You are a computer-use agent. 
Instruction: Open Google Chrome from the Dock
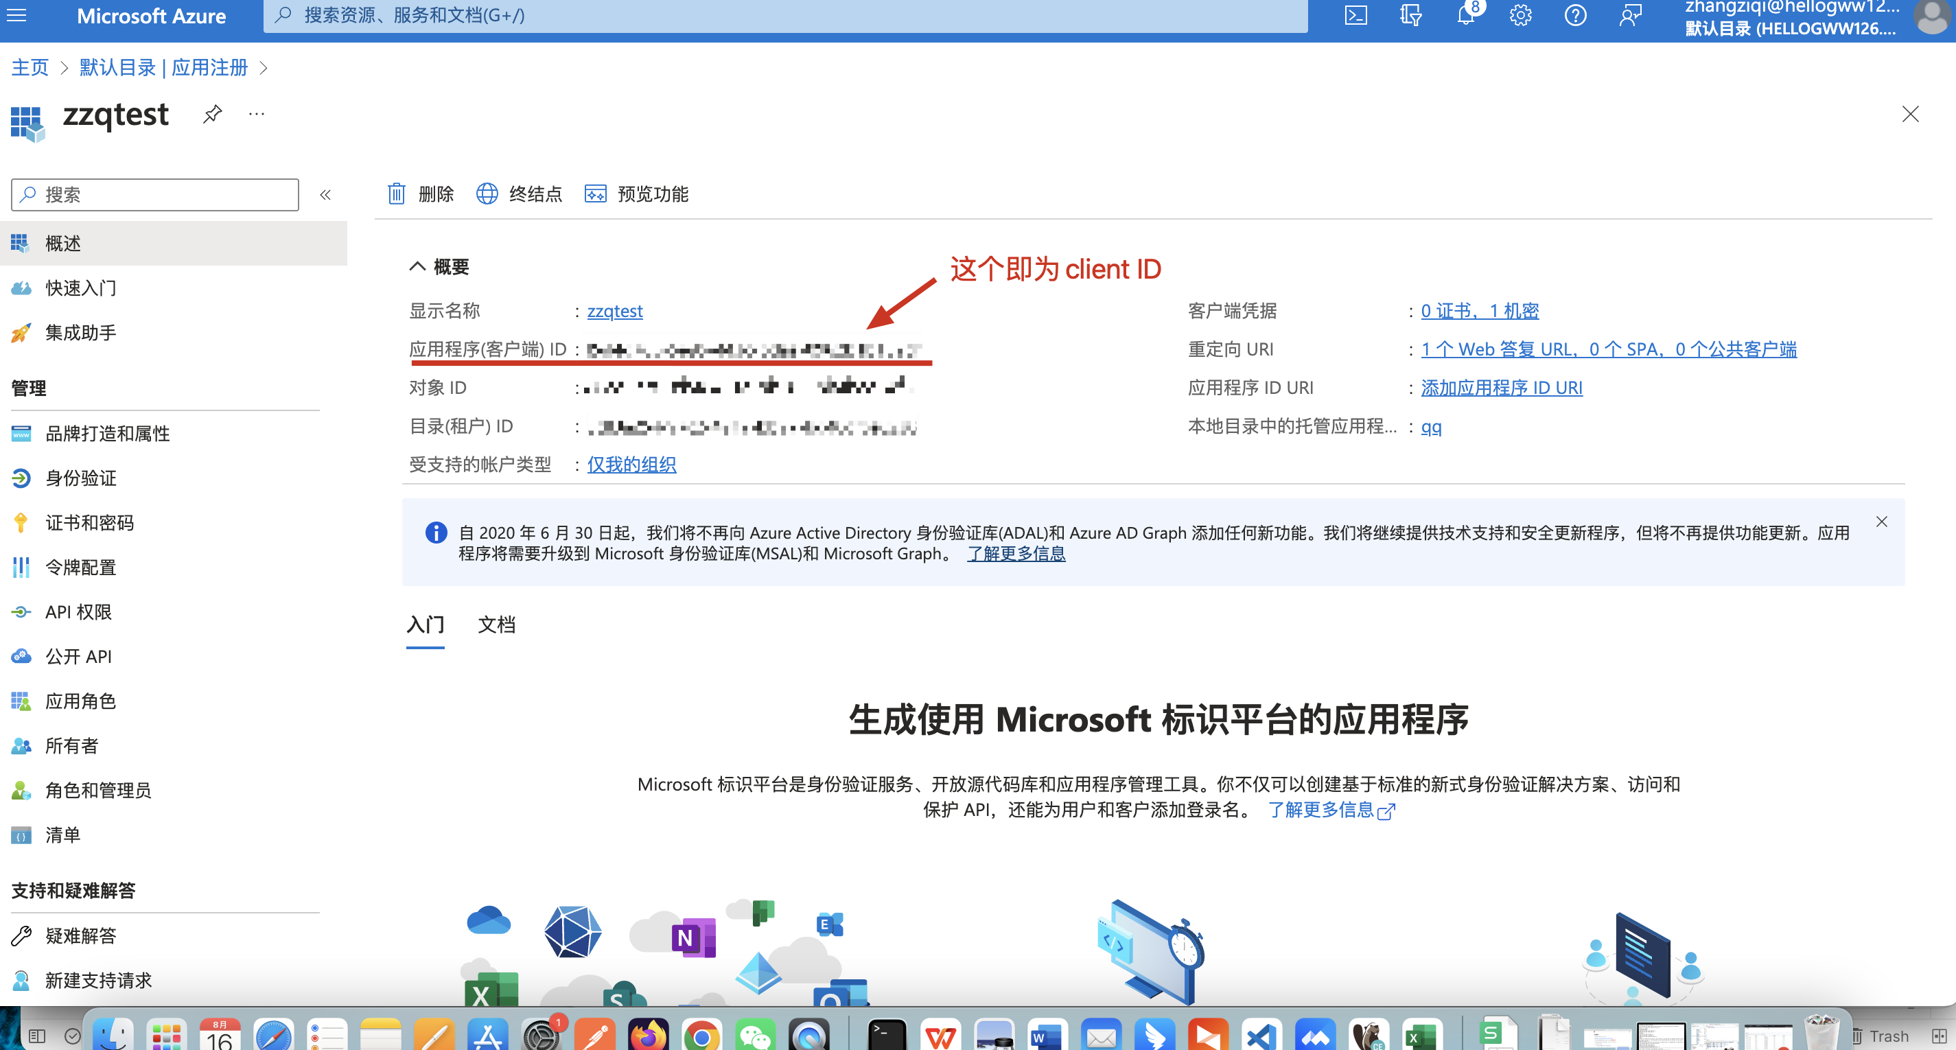pyautogui.click(x=701, y=1034)
